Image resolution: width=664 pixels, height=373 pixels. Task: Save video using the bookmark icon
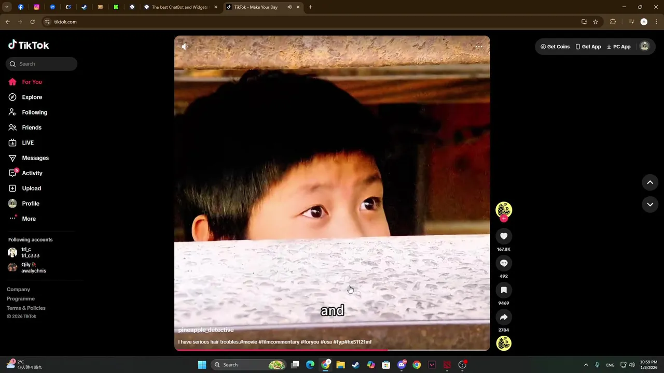click(504, 290)
